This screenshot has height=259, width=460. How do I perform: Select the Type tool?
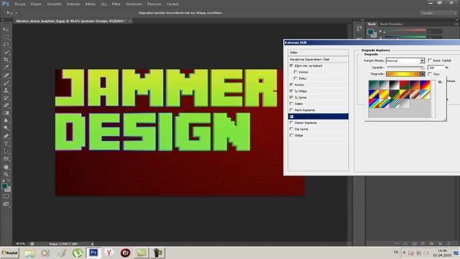pyautogui.click(x=6, y=144)
